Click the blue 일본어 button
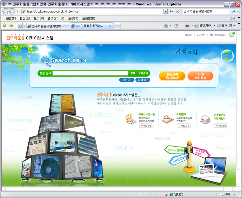 click(x=127, y=80)
